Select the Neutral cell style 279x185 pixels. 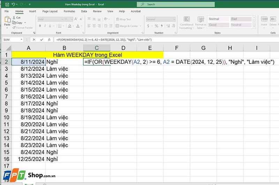tap(241, 25)
